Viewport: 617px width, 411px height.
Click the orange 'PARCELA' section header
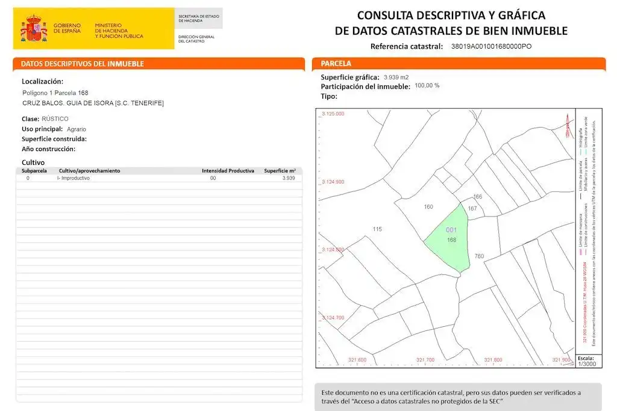coord(336,63)
